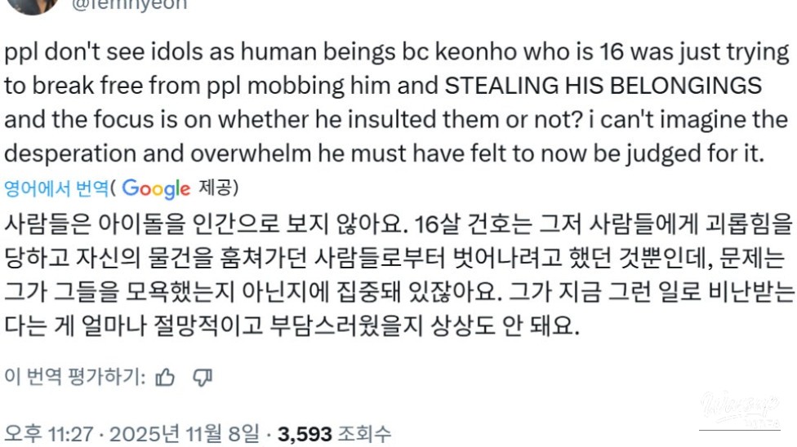Viewport: 797px width, 447px height.
Task: Click the Google logo in the translation credit
Action: [x=156, y=188]
